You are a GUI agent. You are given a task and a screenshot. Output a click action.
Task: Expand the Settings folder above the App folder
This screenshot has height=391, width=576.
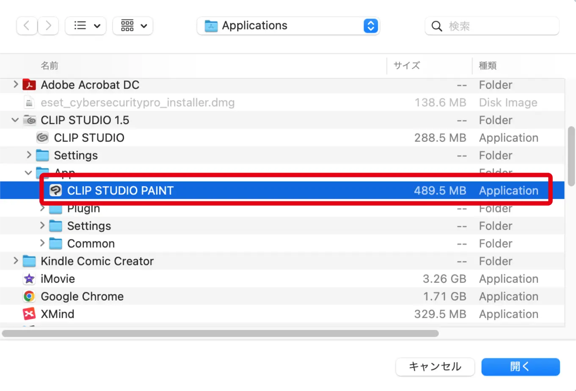(29, 155)
